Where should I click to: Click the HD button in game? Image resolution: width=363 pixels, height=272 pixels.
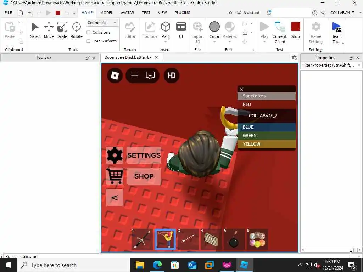pos(172,75)
